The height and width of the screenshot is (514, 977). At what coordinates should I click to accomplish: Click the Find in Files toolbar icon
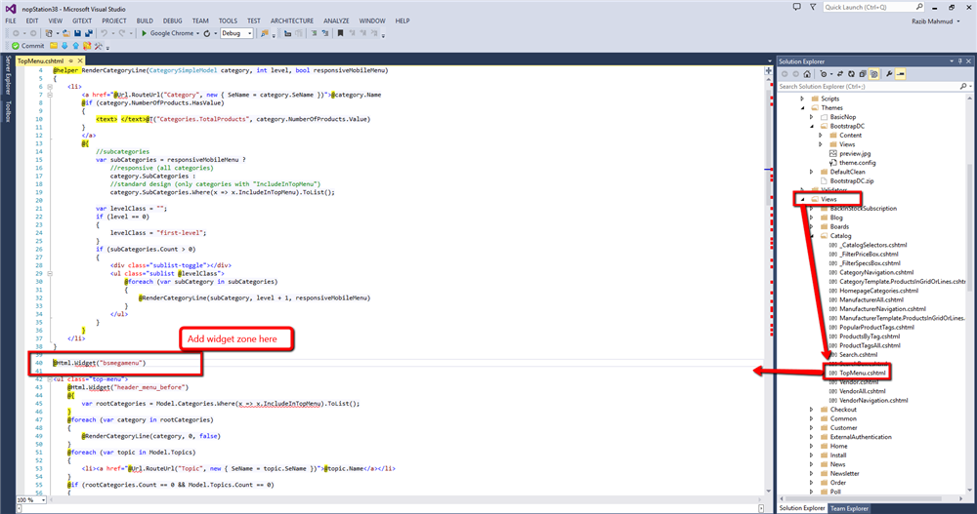265,33
